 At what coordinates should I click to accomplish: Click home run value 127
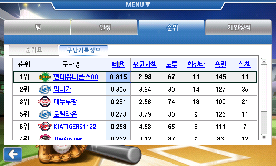[x=220, y=90]
